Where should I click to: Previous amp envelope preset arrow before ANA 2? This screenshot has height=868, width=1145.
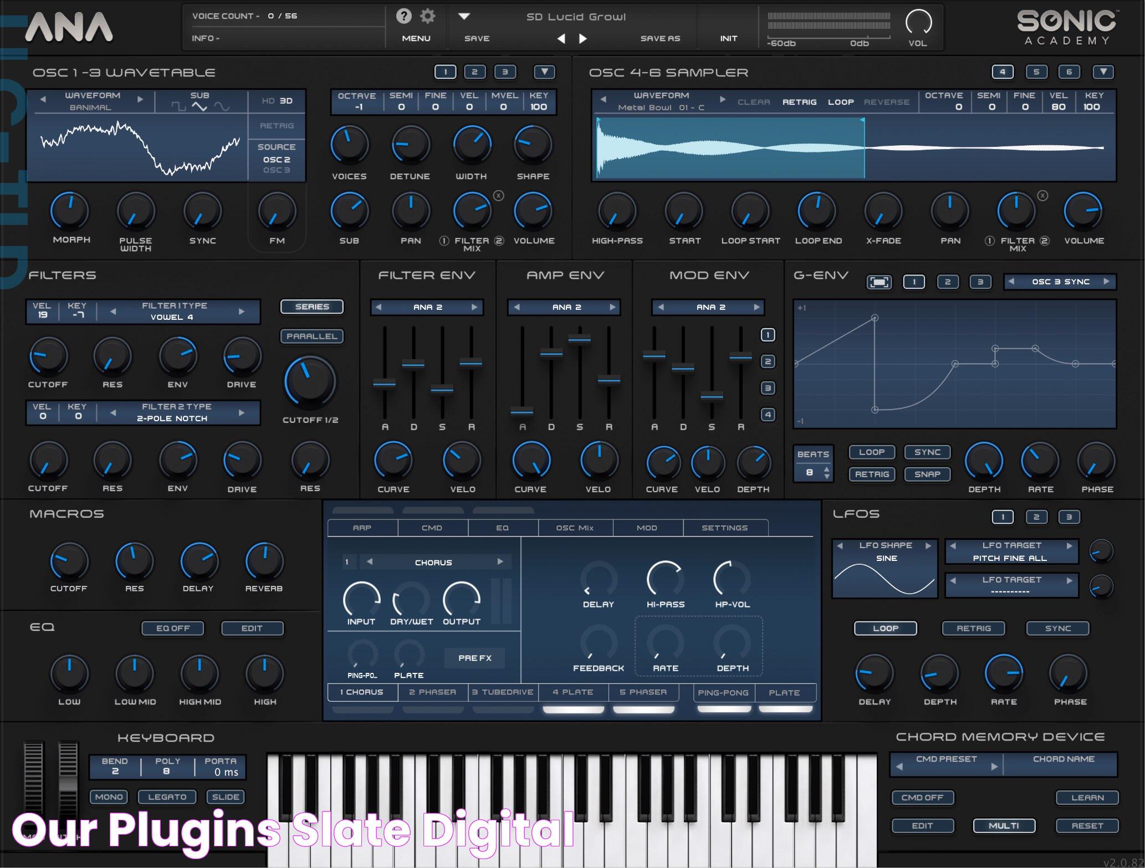click(x=517, y=307)
